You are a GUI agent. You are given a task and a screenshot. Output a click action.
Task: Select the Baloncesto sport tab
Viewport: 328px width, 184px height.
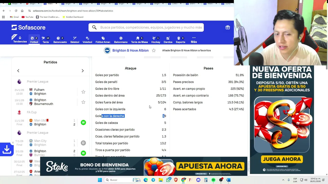click(x=60, y=40)
